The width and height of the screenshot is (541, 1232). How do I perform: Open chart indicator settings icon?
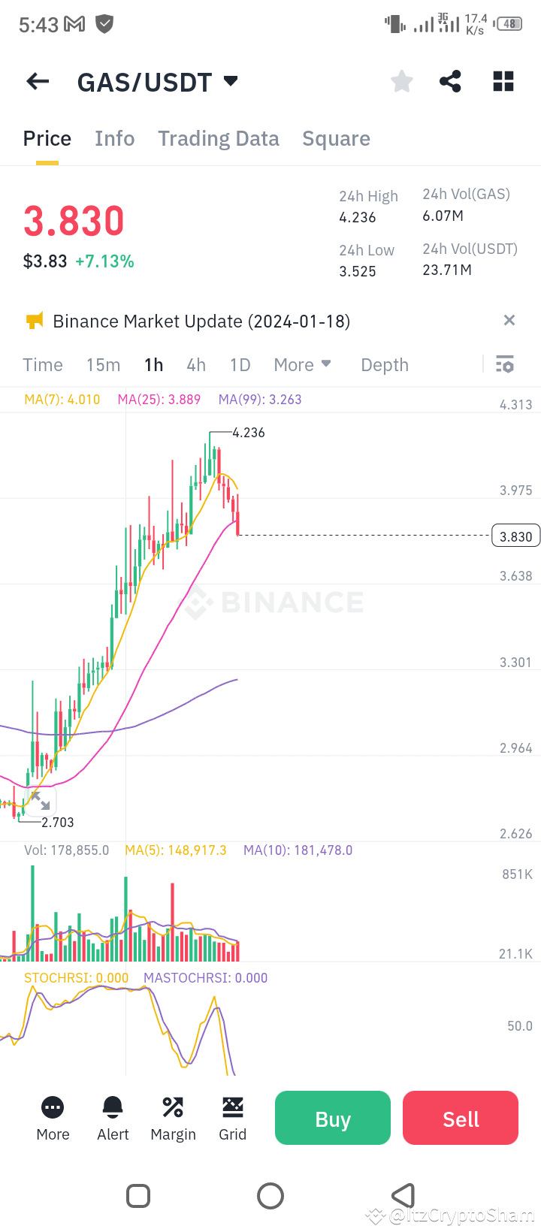pos(505,364)
